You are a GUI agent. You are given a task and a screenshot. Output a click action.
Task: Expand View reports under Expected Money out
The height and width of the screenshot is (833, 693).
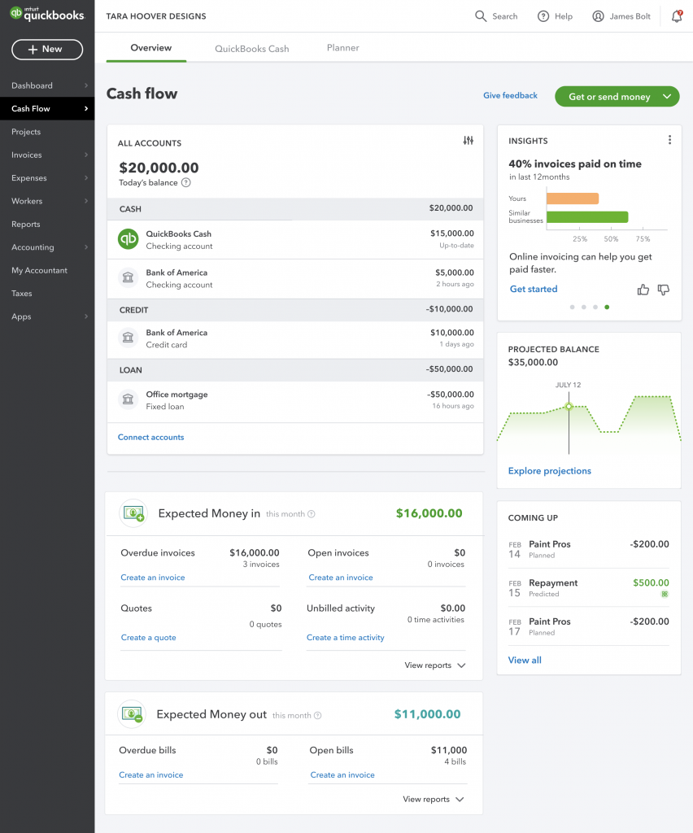(434, 799)
